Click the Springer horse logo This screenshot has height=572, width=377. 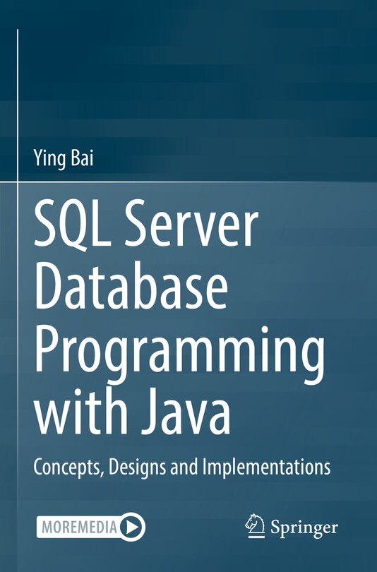(x=255, y=526)
